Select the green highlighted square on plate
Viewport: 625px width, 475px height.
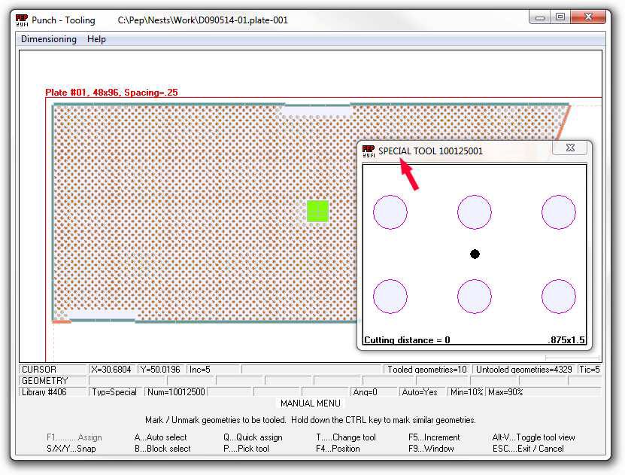[x=317, y=211]
